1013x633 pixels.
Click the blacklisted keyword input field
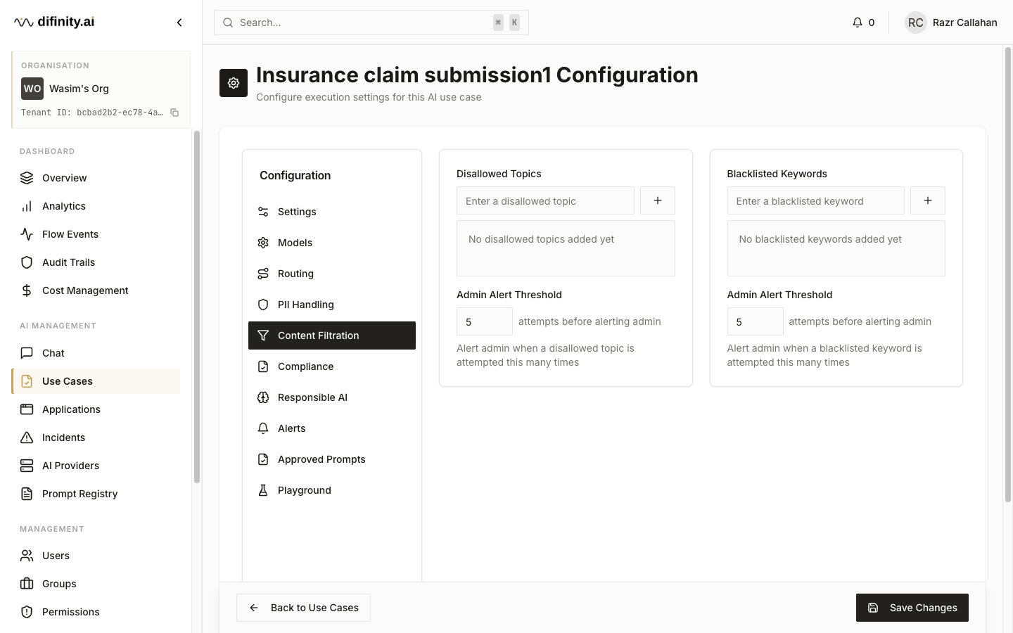pos(815,200)
